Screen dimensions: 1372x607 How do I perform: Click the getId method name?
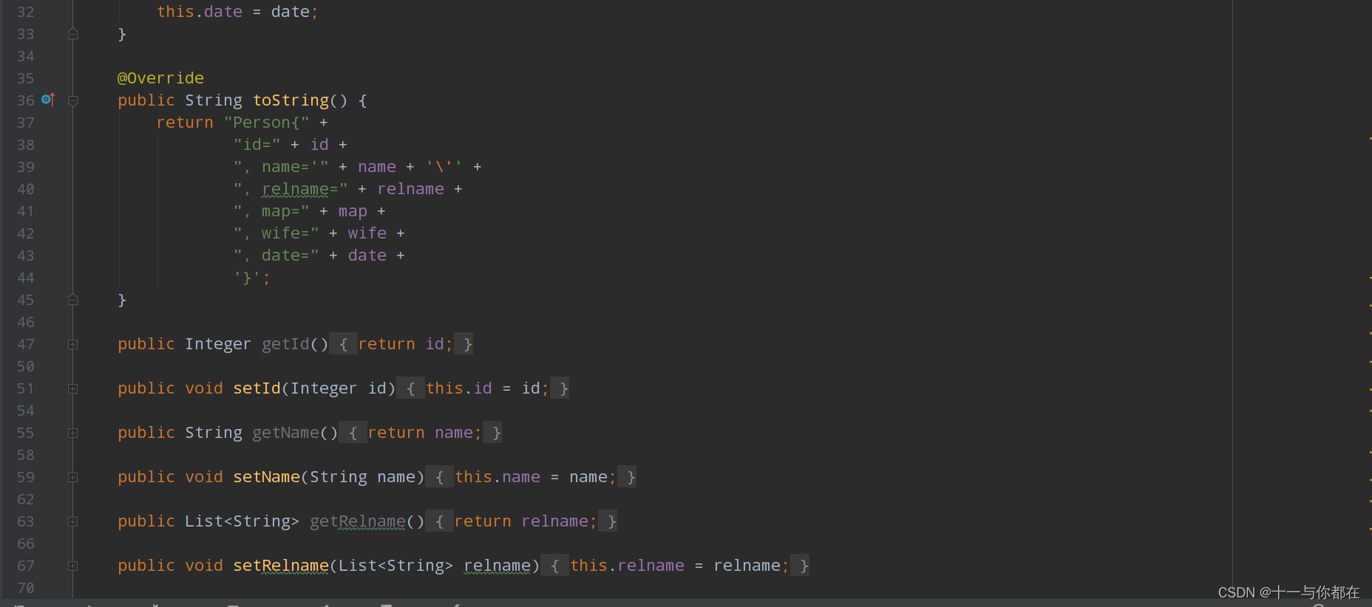[286, 344]
